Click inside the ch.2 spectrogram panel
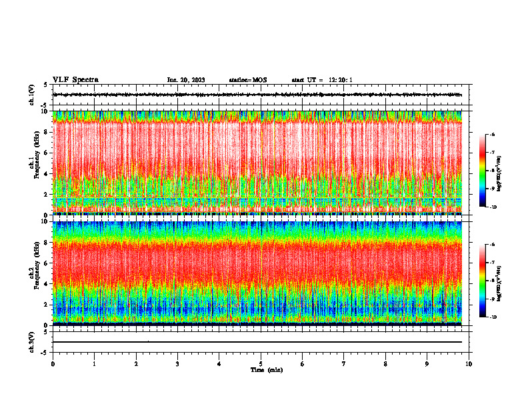This screenshot has width=528, height=408. 257,273
